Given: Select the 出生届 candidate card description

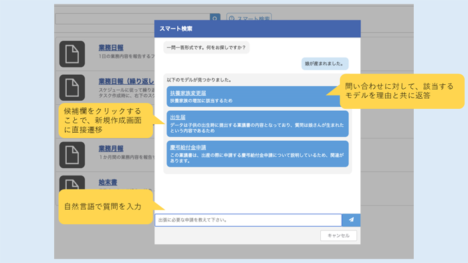Looking at the screenshot, I should pos(257,127).
